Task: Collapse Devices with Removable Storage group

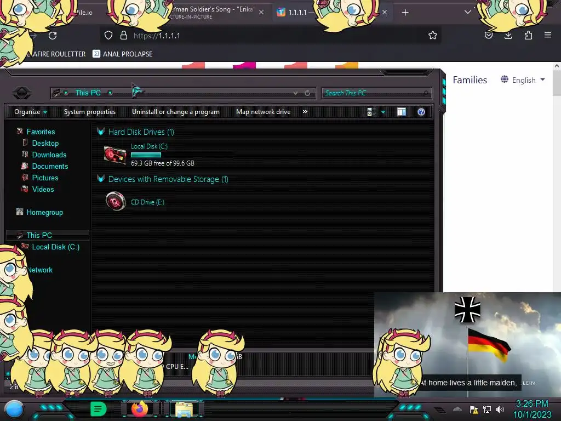Action: [101, 179]
